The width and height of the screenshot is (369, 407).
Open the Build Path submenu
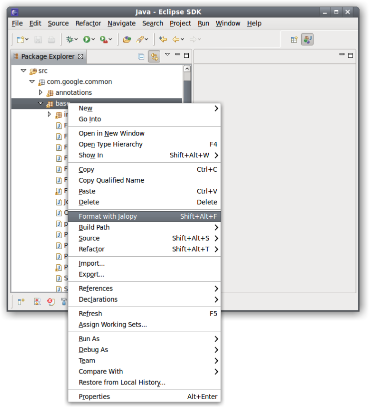(144, 227)
